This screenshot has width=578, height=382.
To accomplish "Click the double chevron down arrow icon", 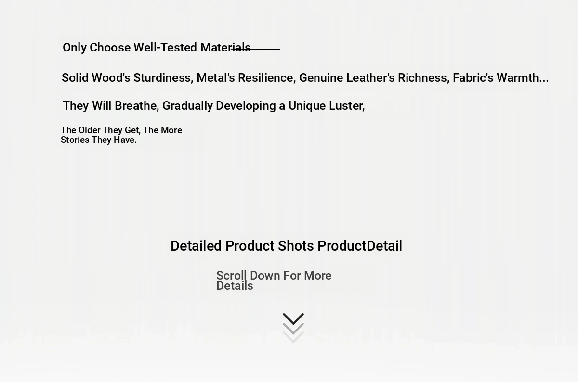I will tap(293, 328).
